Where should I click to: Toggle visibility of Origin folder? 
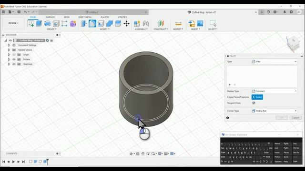(x=14, y=55)
